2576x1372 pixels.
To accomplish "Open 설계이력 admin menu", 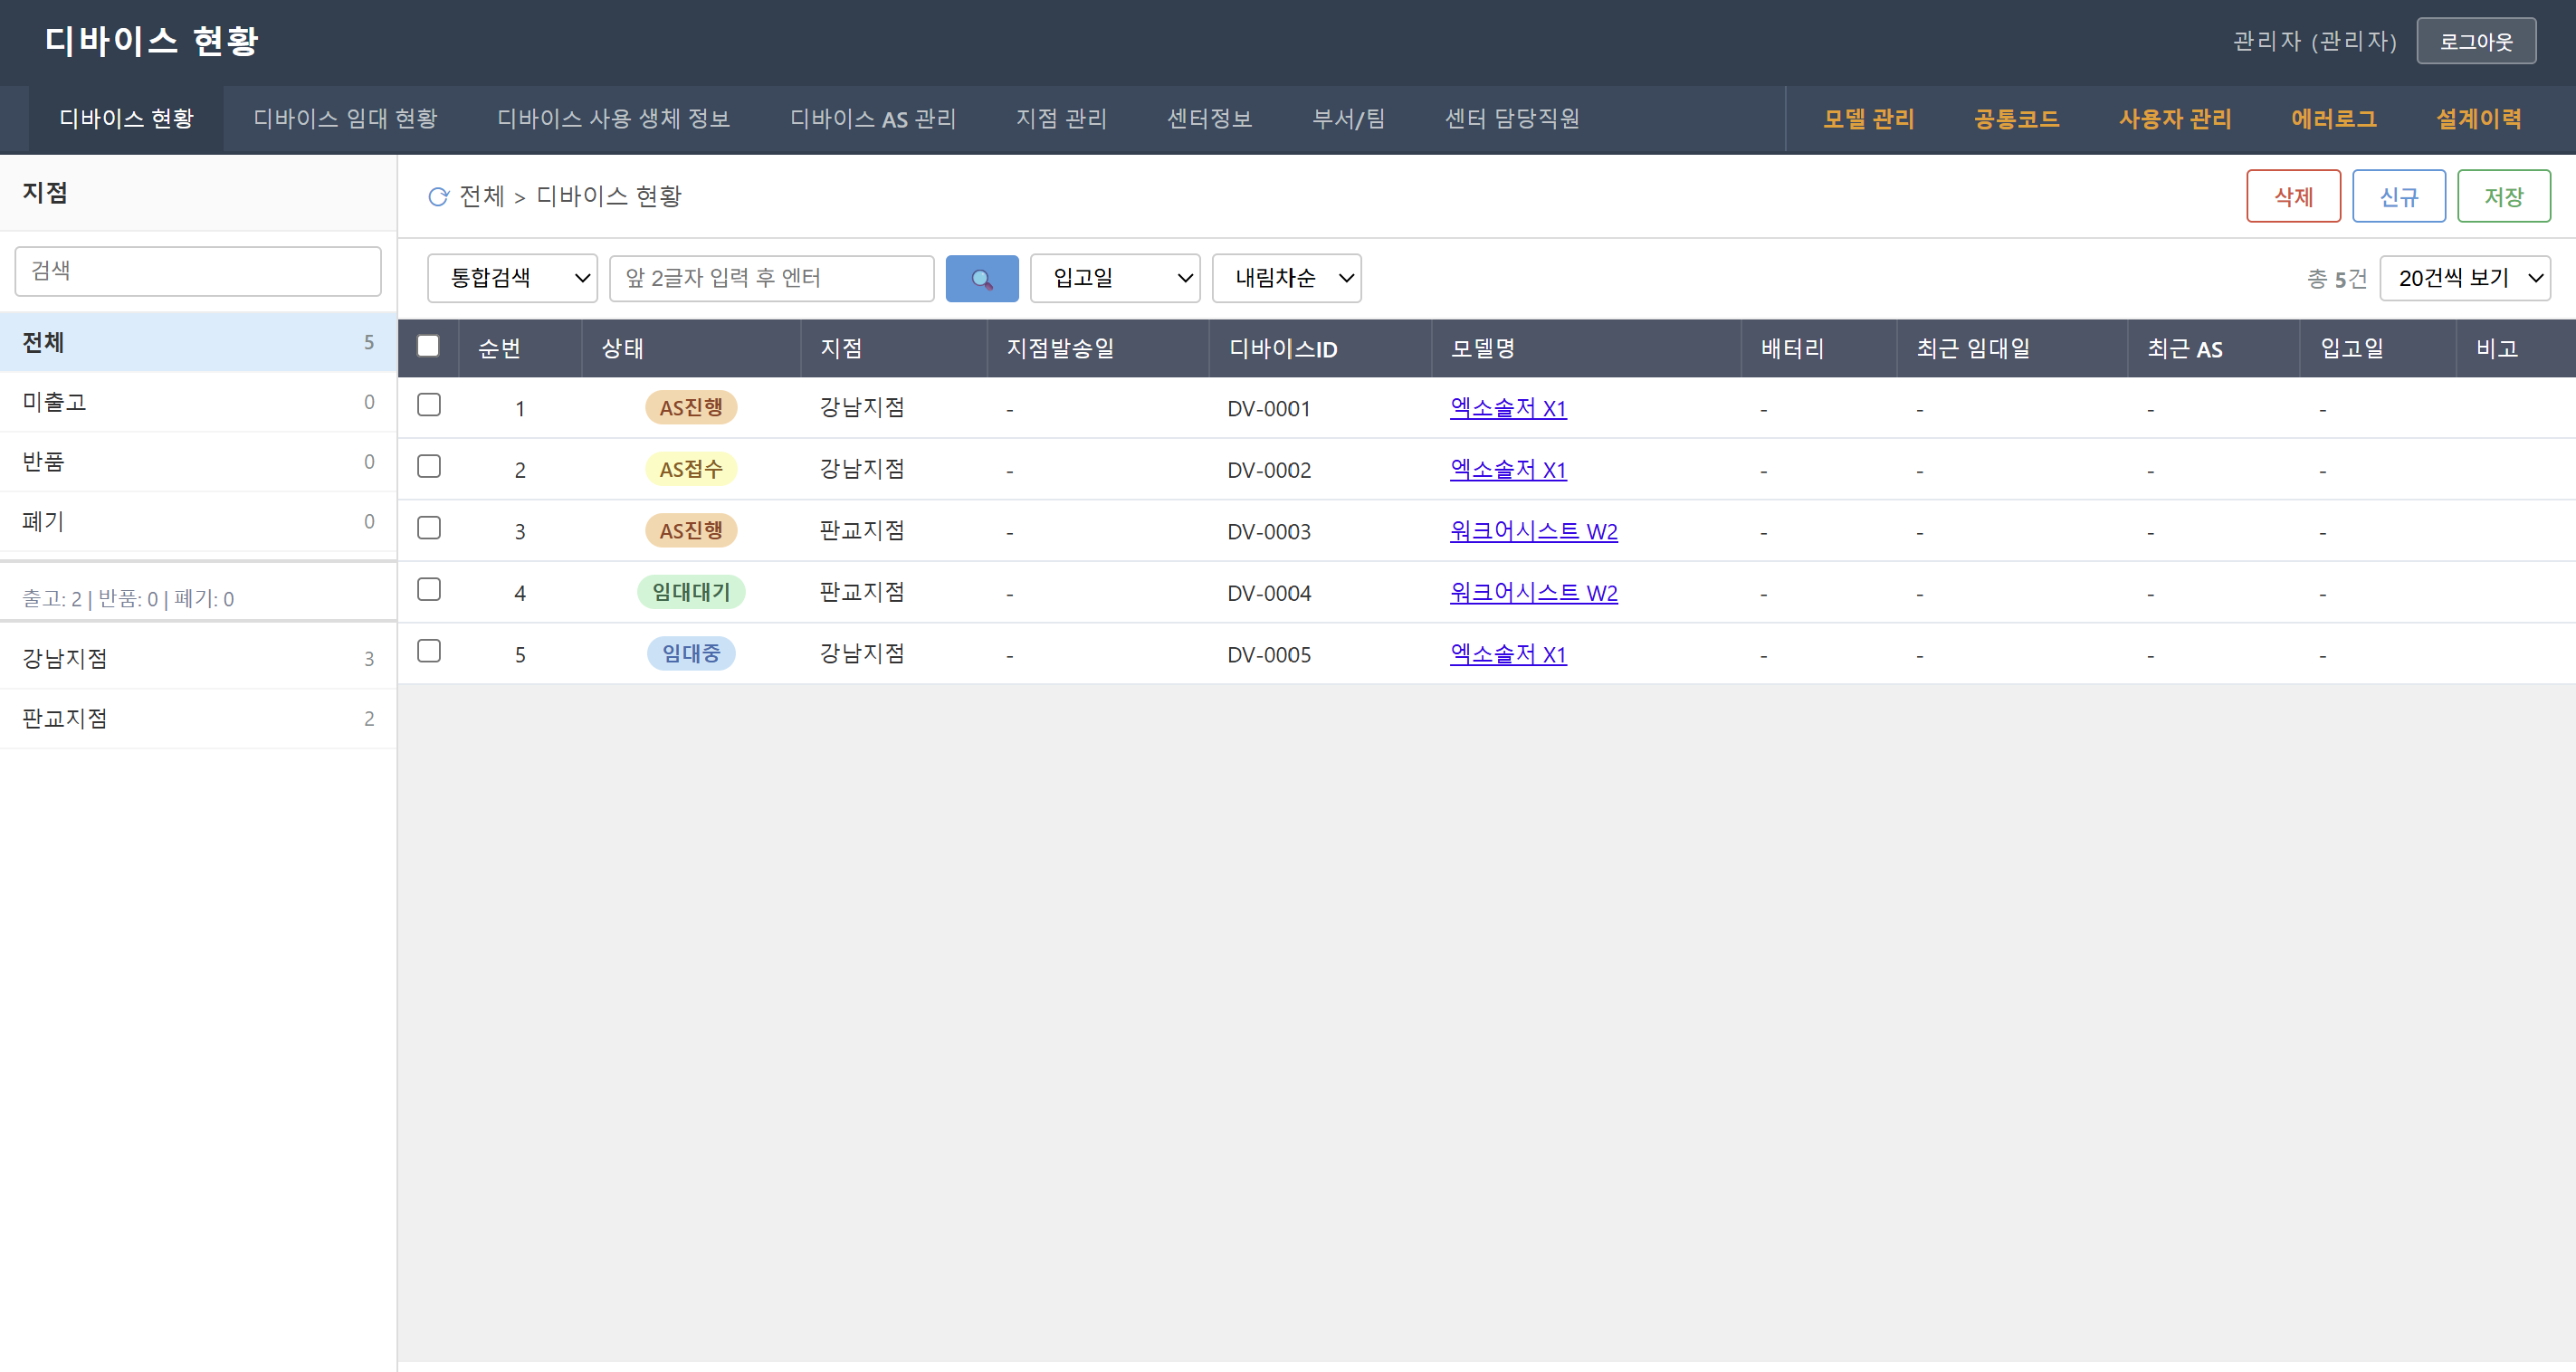I will point(2478,119).
